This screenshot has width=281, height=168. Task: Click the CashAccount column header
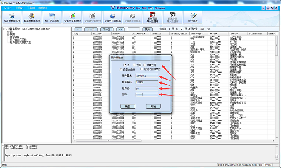tap(140, 34)
